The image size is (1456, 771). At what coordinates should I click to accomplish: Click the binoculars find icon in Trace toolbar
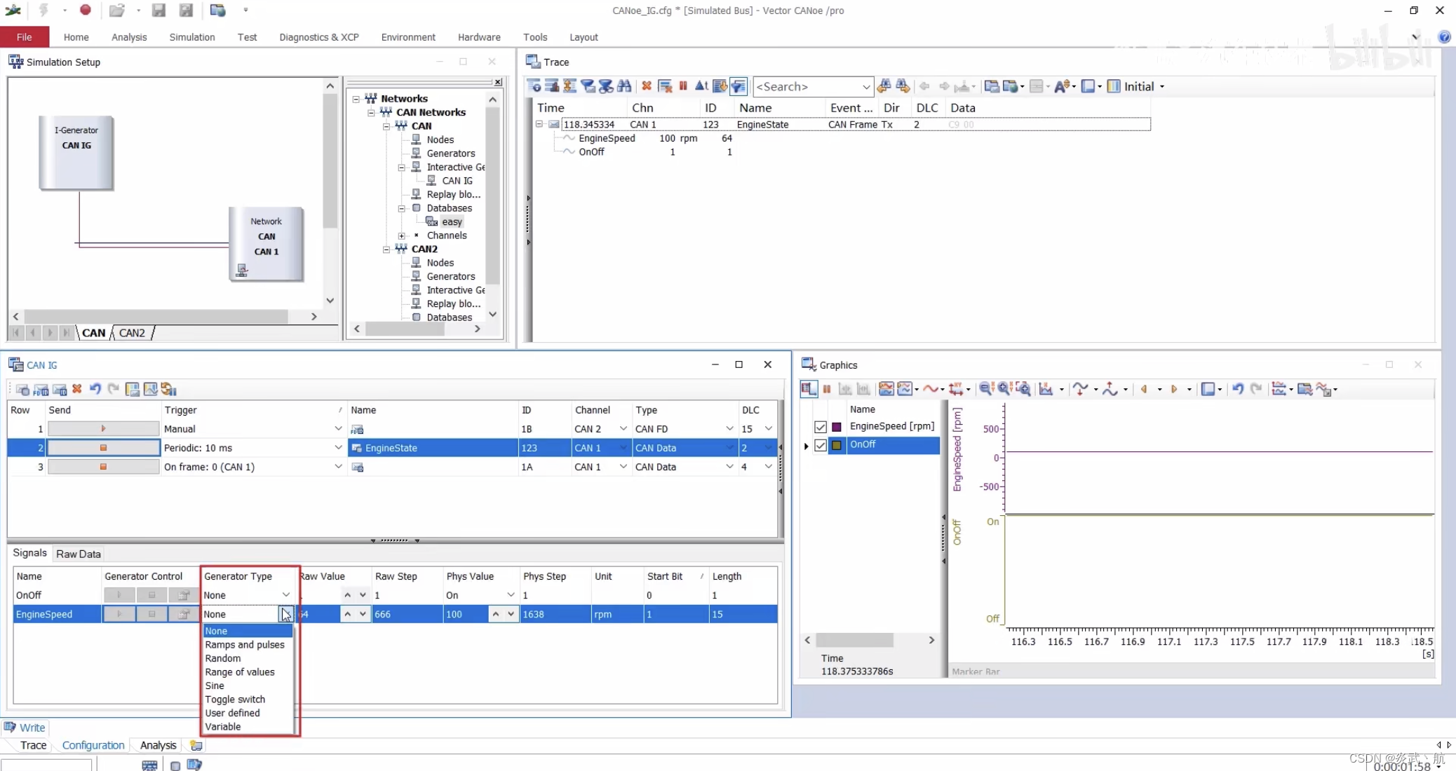coord(624,86)
